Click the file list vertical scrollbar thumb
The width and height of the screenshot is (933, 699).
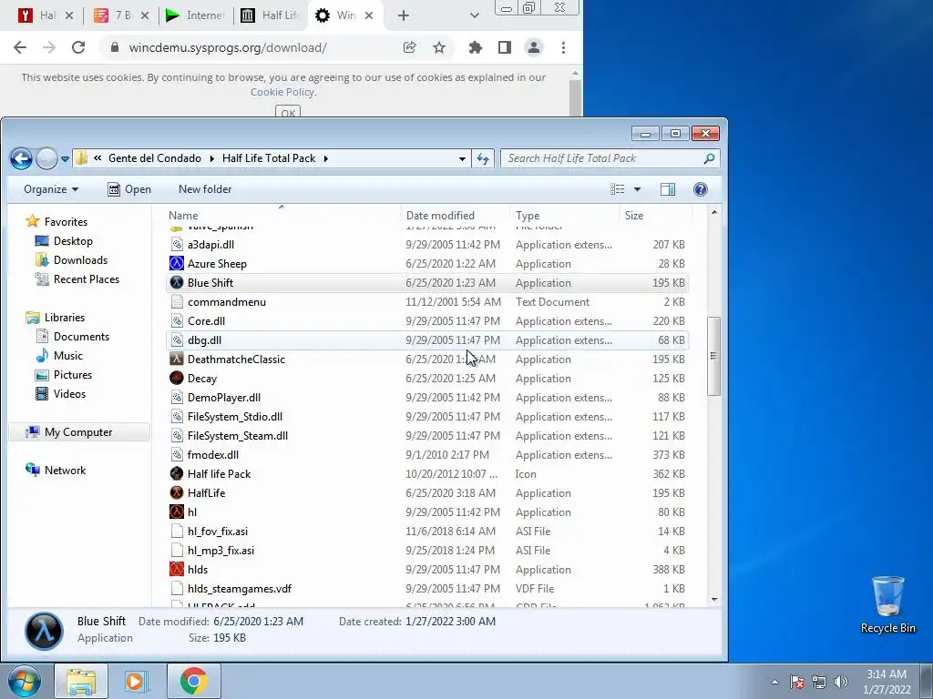714,356
